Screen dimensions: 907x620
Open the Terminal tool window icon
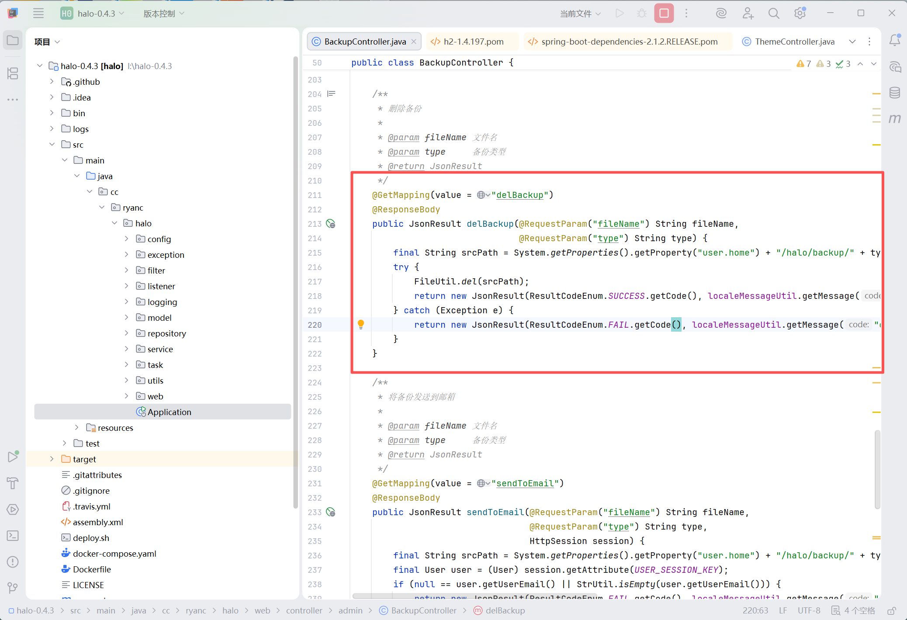[13, 536]
